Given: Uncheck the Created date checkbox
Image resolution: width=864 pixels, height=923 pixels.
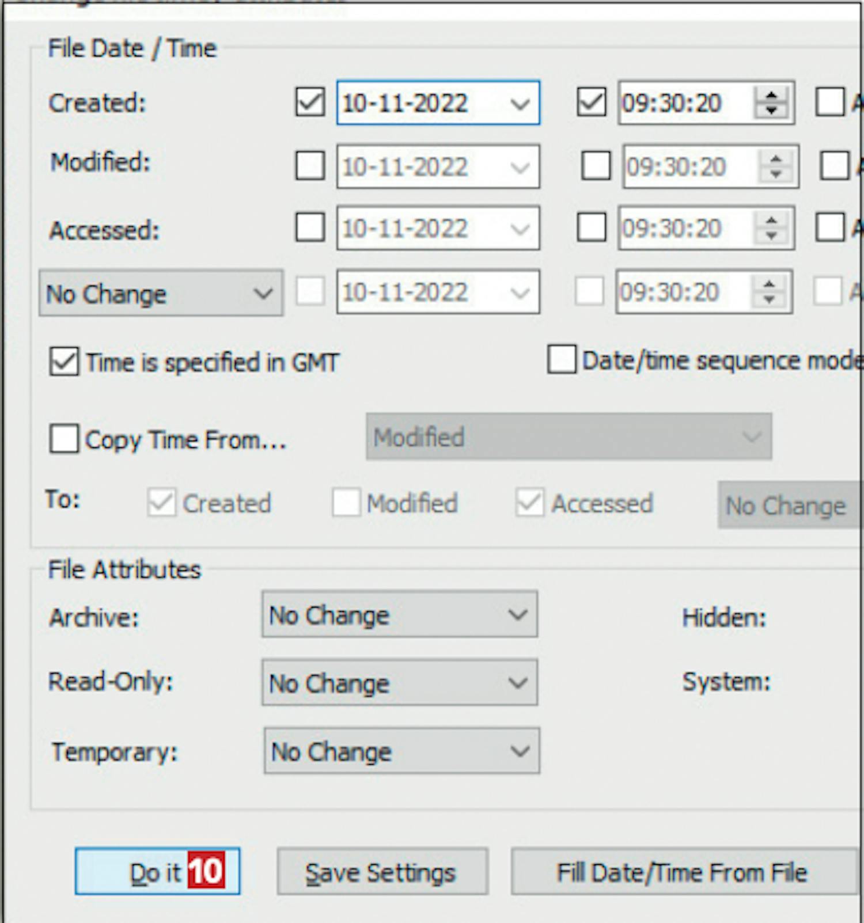Looking at the screenshot, I should (x=310, y=102).
